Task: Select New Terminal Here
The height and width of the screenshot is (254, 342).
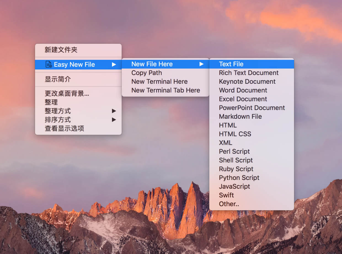Action: click(x=165, y=82)
